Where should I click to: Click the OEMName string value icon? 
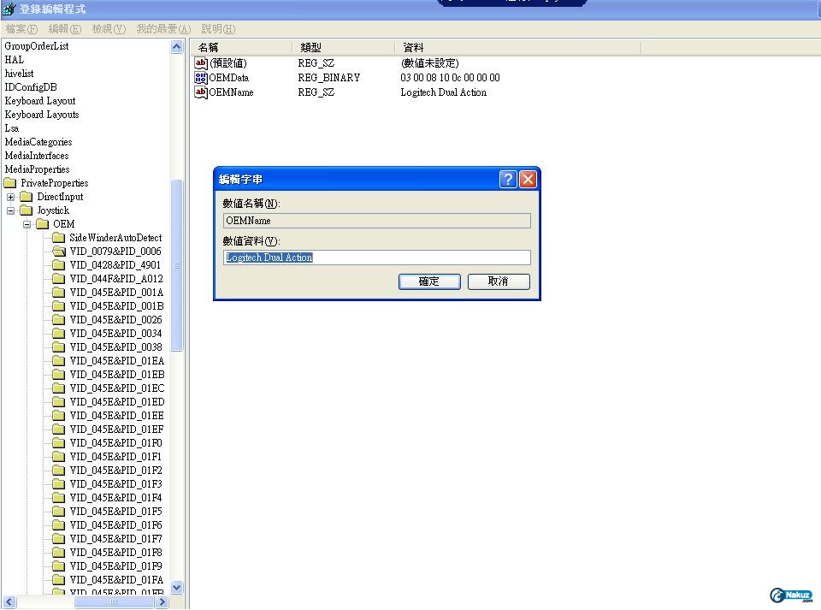pos(200,92)
